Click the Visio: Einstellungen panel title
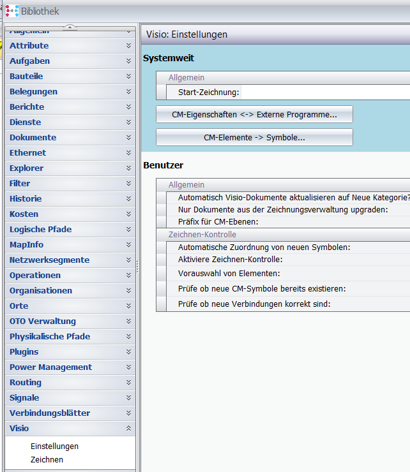 tap(186, 34)
